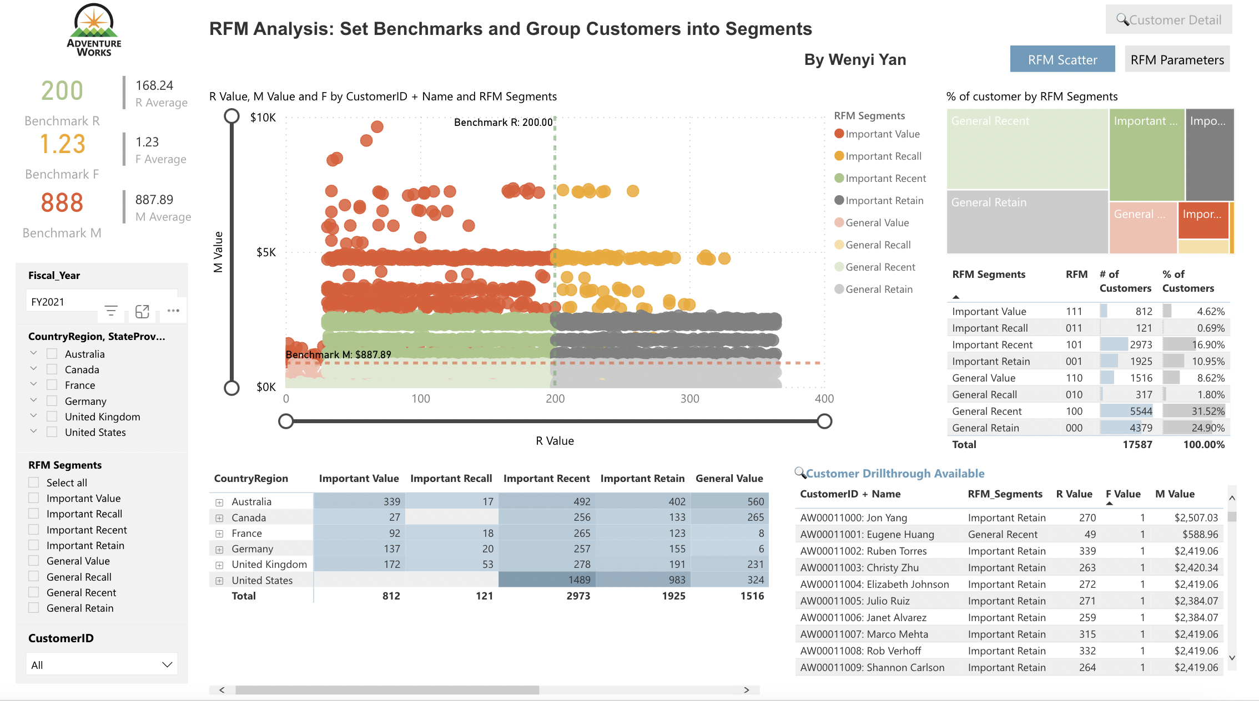Check the Australia checkbox
The height and width of the screenshot is (701, 1259).
52,353
